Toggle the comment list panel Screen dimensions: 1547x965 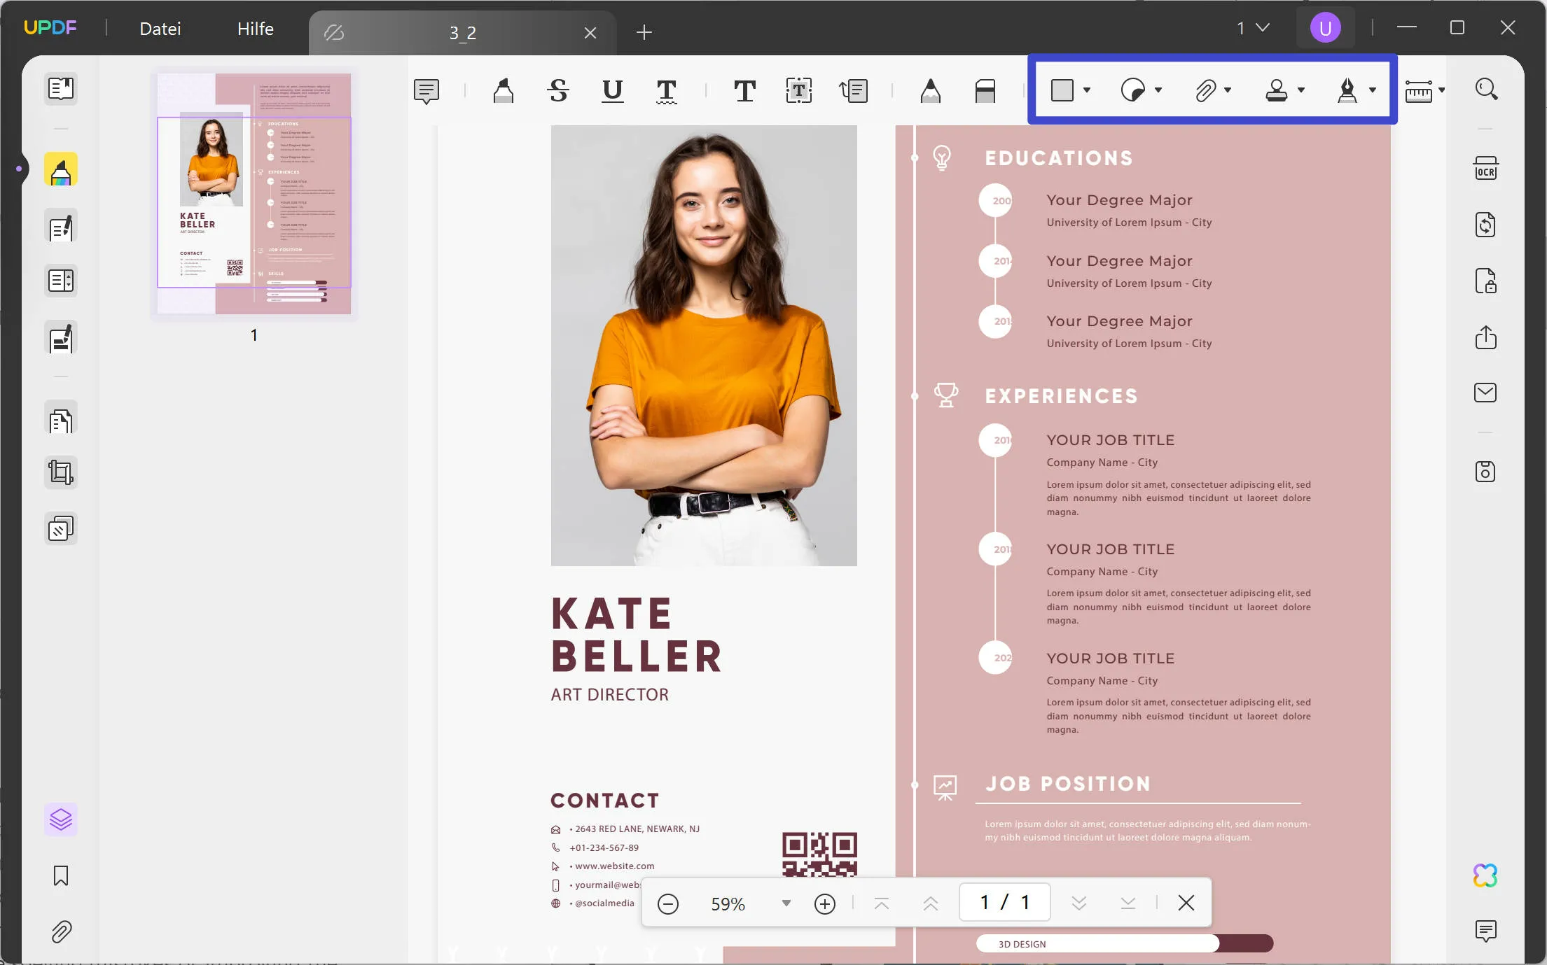point(1485,930)
